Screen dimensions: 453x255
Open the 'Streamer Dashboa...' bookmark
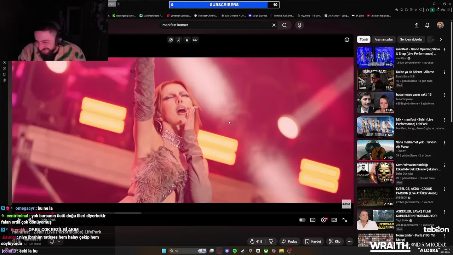179,16
